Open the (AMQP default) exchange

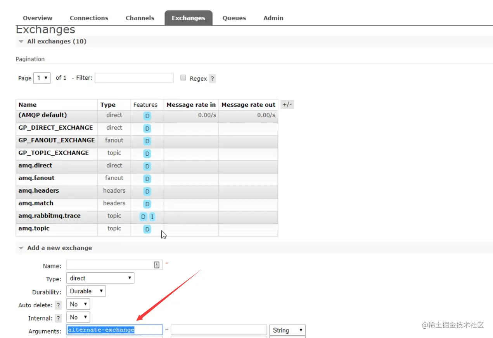[x=43, y=115]
